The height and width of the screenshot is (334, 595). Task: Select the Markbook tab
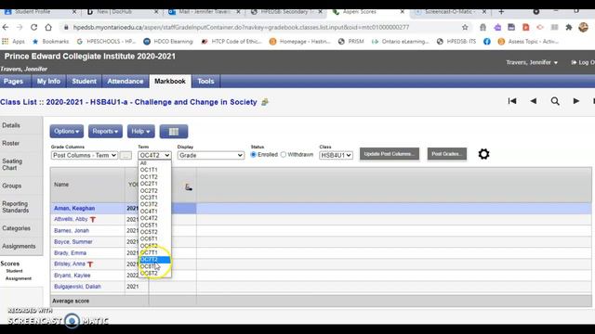[170, 82]
